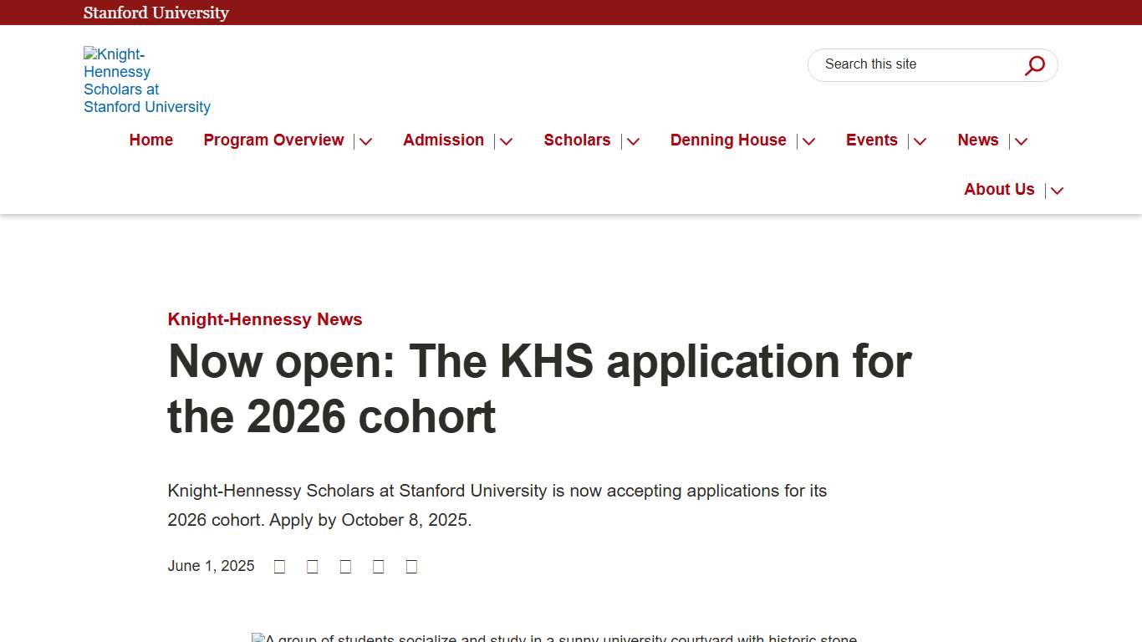The image size is (1142, 642).
Task: Click the Knight-Hennessy Scholars logo
Action: 146,80
